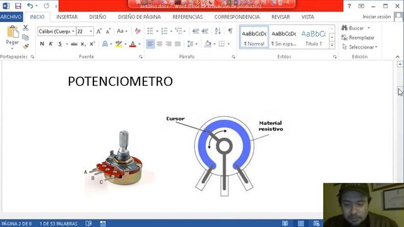Switch to the DISEÑO tab
Viewport: 404px width, 227px height.
98,17
